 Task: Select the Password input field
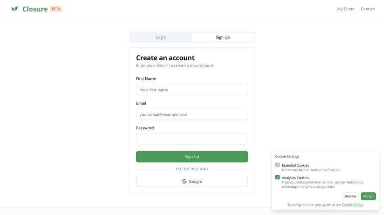[192, 139]
